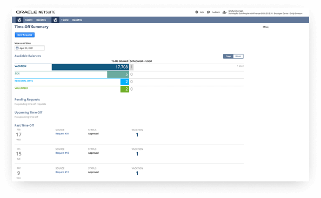This screenshot has height=198, width=321.
Task: Switch balances view to Hours
Action: pyautogui.click(x=238, y=57)
